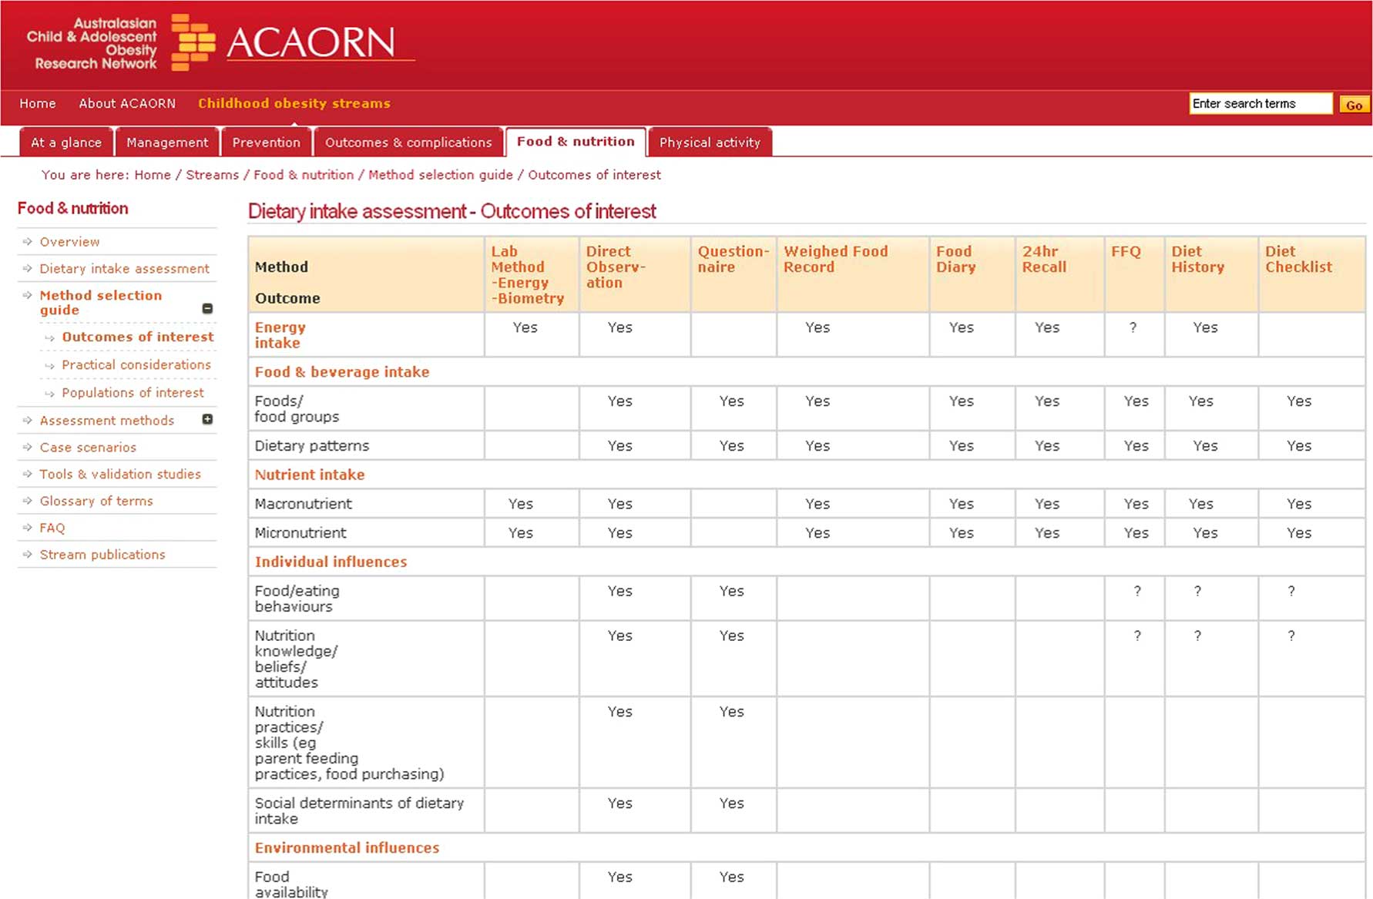Image resolution: width=1373 pixels, height=899 pixels.
Task: Click the Dietary patterns row label
Action: click(312, 445)
